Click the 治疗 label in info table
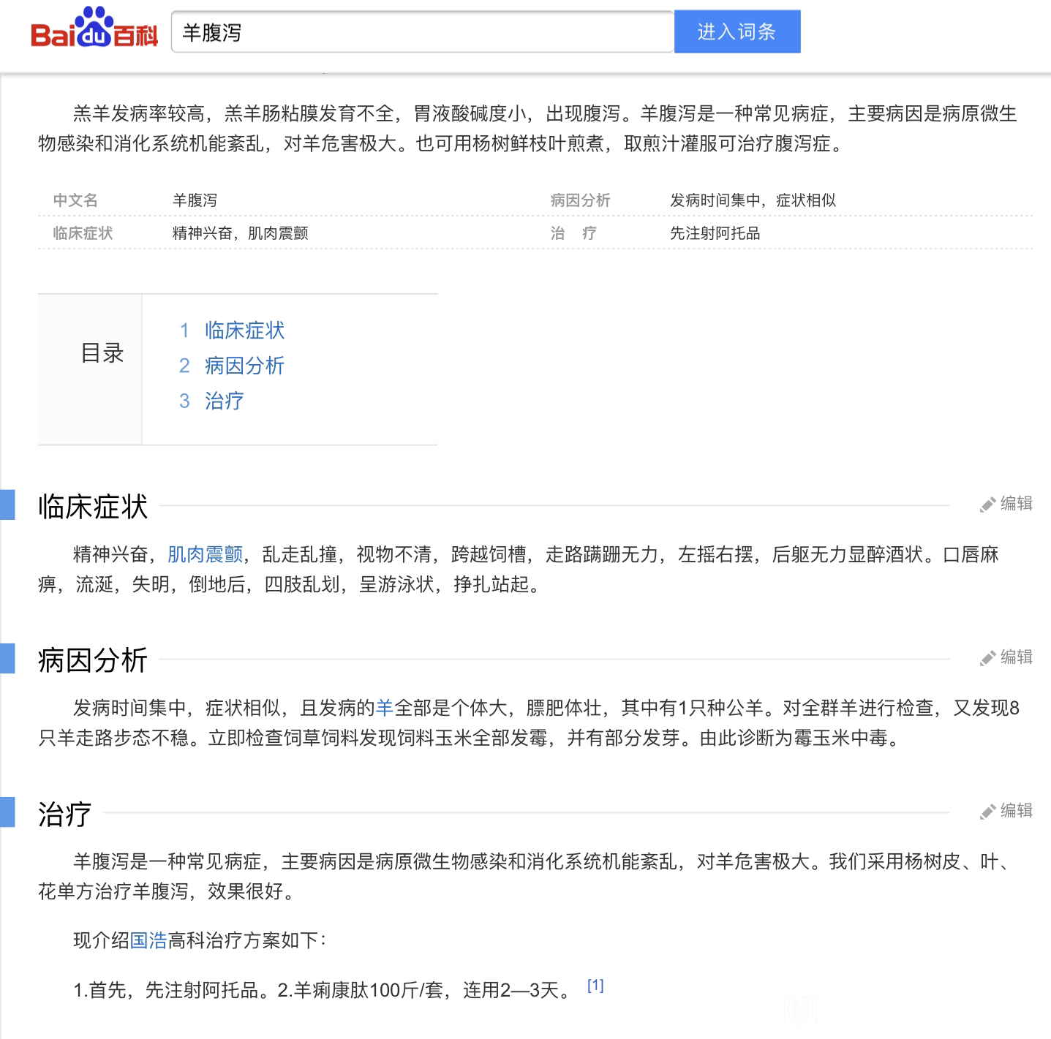The image size is (1051, 1039). pos(574,233)
